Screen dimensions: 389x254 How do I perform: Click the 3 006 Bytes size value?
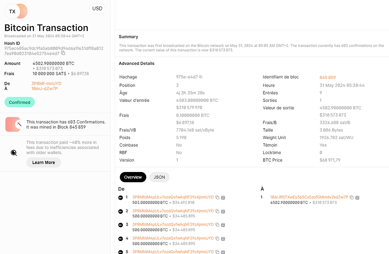click(331, 130)
